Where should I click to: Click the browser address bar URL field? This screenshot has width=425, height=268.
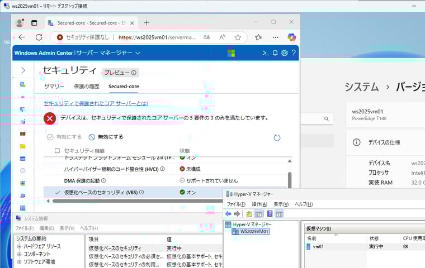157,37
